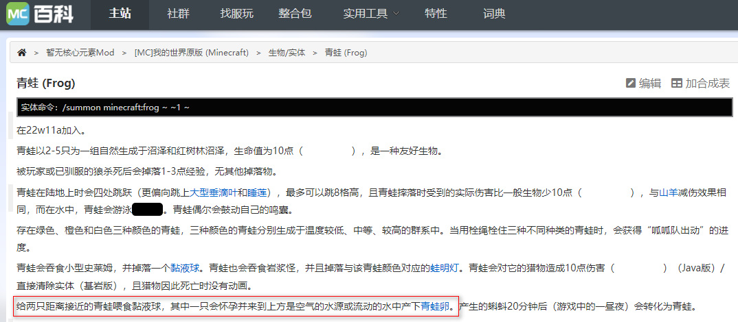The image size is (738, 322).
Task: Open the 实用工具 menu label
Action: [x=366, y=14]
